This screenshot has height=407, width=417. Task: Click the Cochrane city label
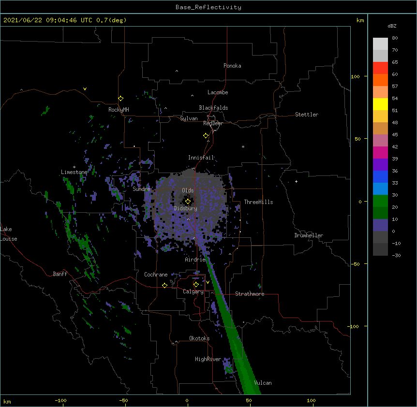[x=156, y=275]
